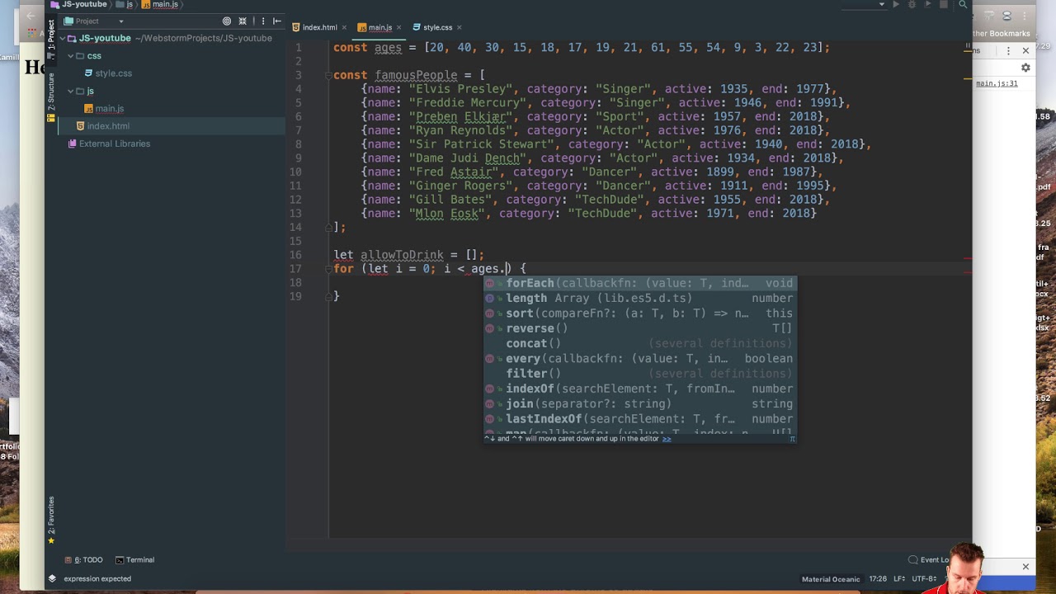Close the style.css editor tab
The width and height of the screenshot is (1056, 594).
coord(459,28)
